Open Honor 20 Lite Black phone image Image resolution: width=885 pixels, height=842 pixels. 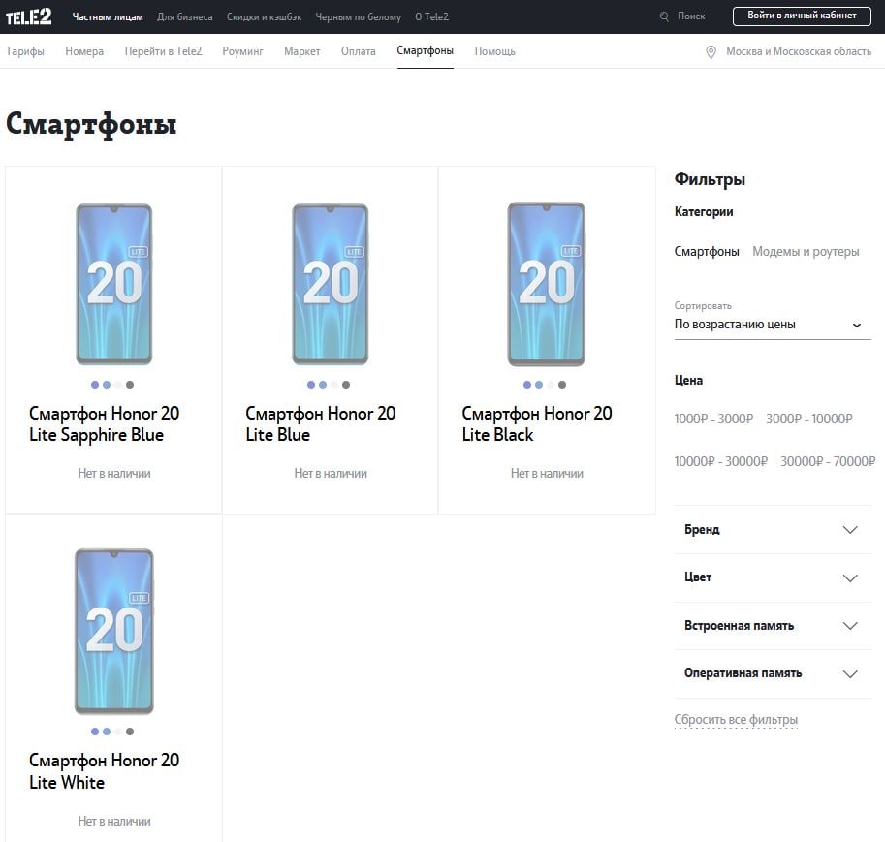coord(547,285)
